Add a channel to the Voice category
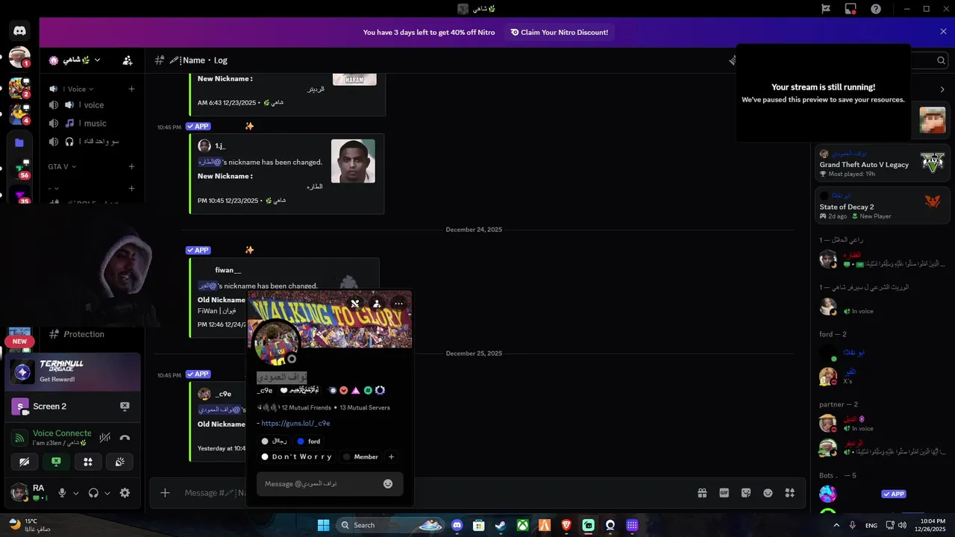 coord(131,89)
